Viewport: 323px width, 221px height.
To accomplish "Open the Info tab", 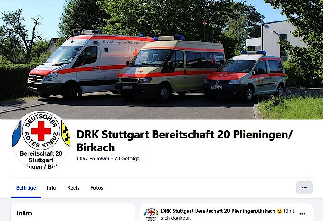I will pos(51,188).
